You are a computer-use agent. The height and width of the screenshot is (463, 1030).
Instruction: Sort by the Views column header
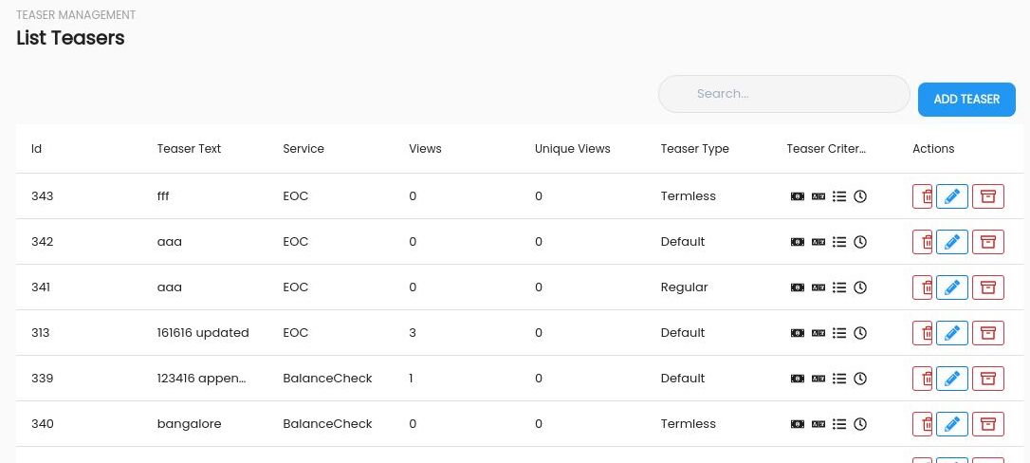(425, 149)
